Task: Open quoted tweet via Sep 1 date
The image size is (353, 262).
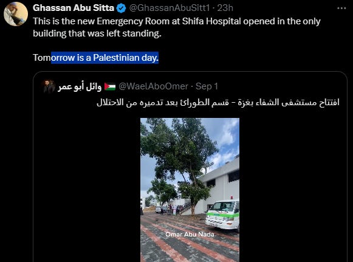Action: pos(207,86)
